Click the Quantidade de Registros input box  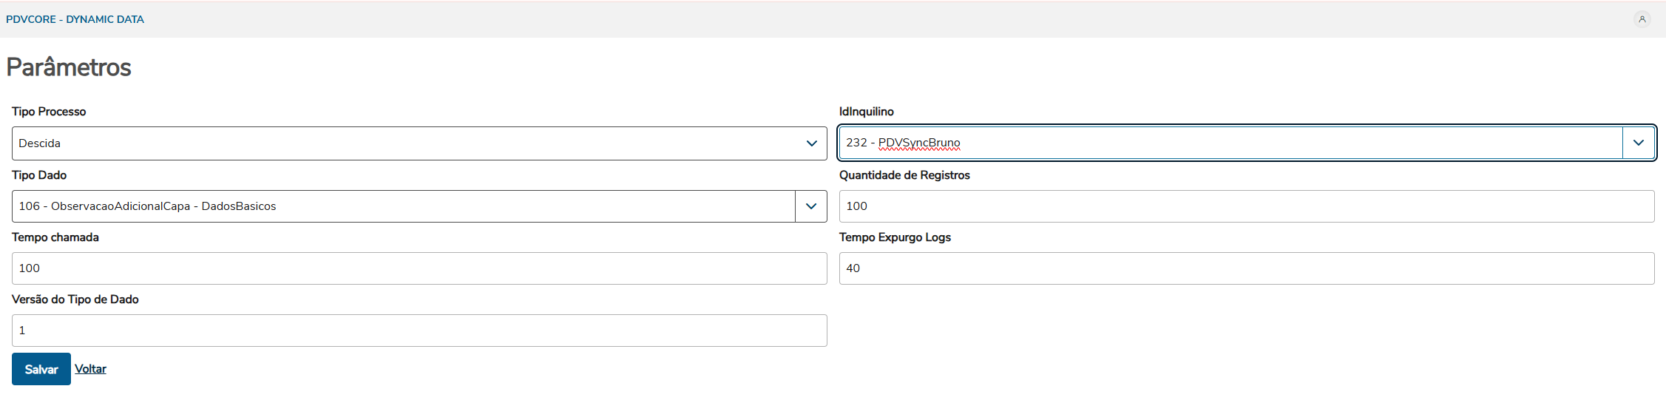pyautogui.click(x=1246, y=206)
